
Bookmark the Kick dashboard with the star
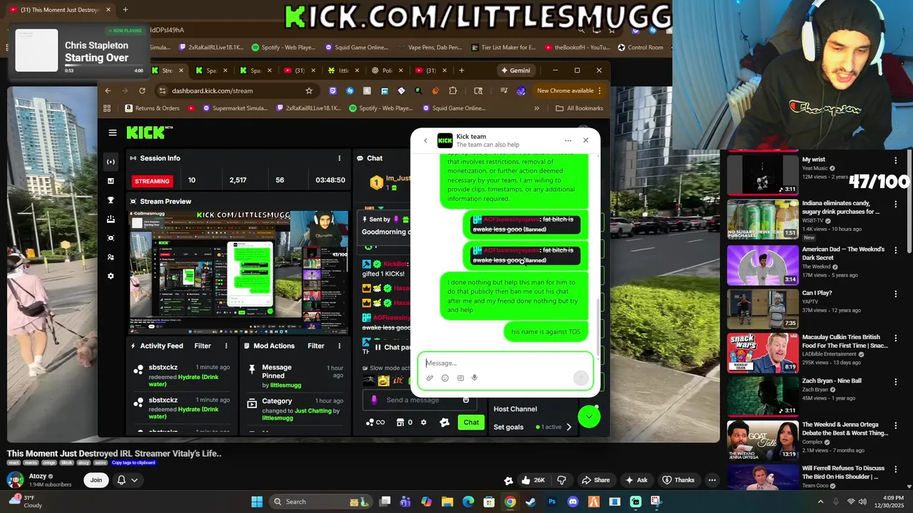tap(309, 90)
